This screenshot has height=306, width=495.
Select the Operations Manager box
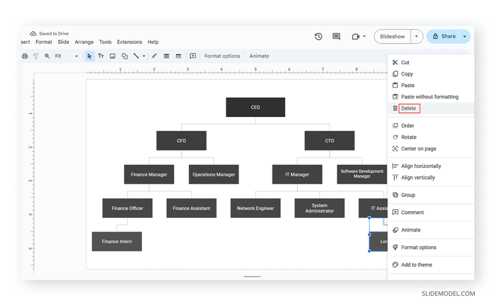pos(214,175)
